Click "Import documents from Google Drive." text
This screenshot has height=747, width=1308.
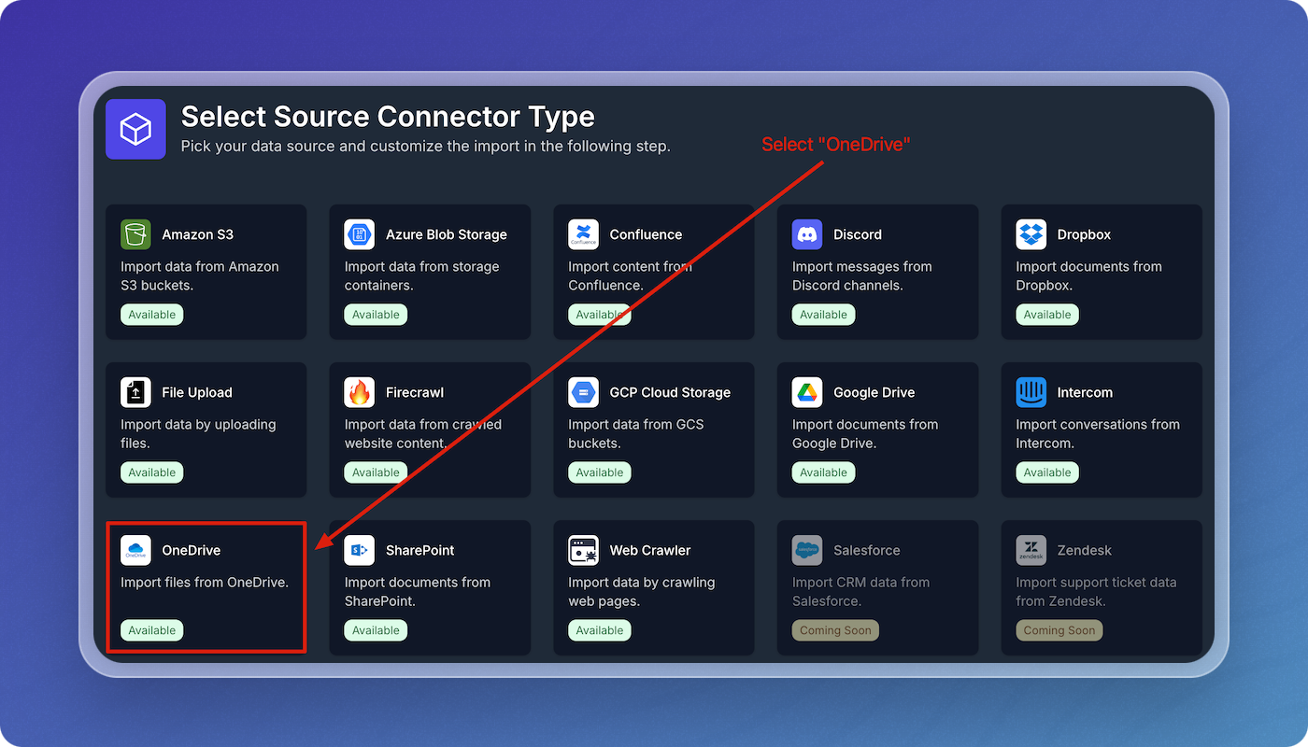click(865, 433)
